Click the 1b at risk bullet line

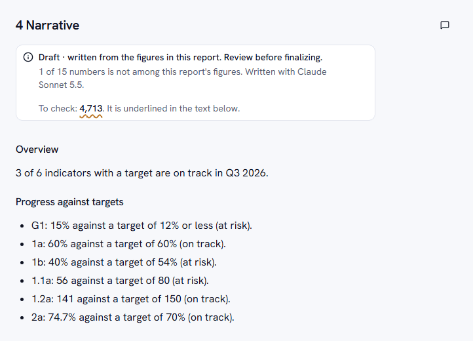(124, 262)
